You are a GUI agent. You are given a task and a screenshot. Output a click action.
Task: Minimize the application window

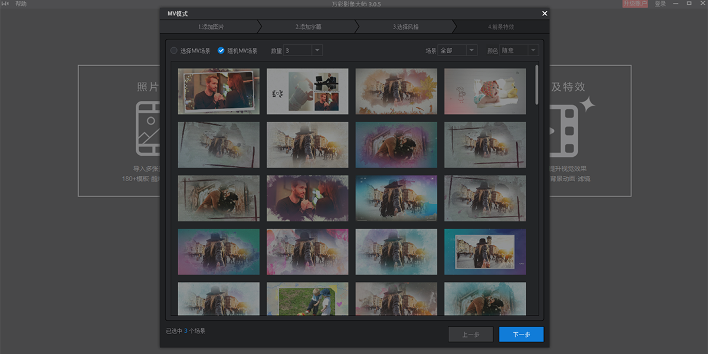pyautogui.click(x=675, y=4)
